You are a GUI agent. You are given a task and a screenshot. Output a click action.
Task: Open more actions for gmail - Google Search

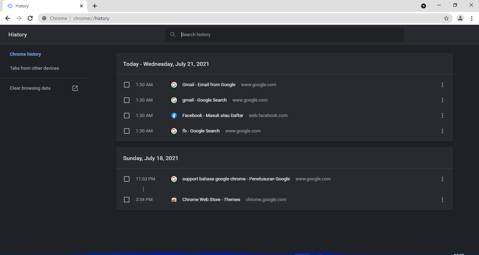pyautogui.click(x=443, y=100)
